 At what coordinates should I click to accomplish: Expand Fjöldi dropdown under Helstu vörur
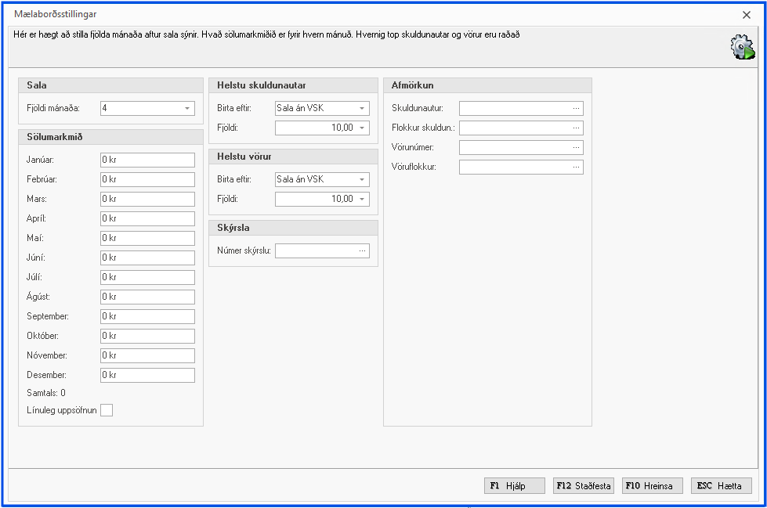[362, 199]
